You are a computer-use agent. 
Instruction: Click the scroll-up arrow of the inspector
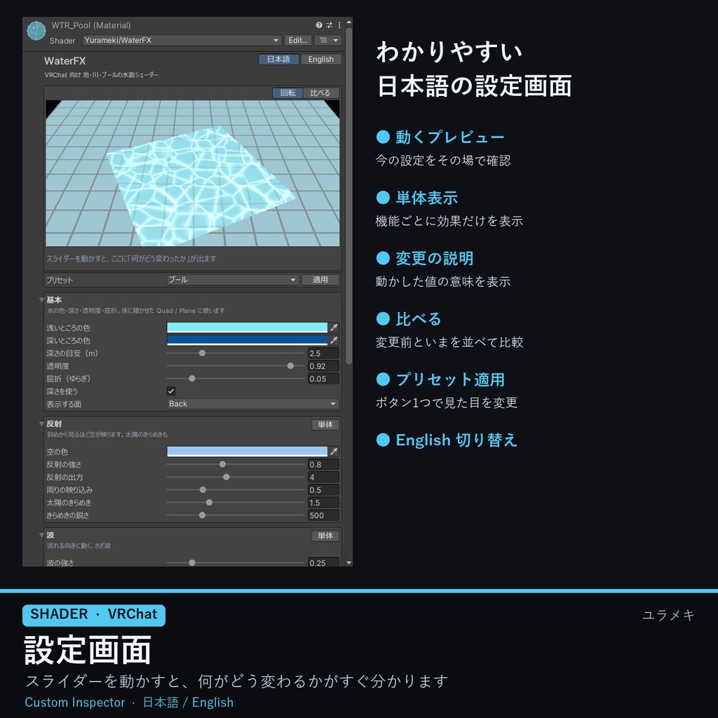coord(349,22)
